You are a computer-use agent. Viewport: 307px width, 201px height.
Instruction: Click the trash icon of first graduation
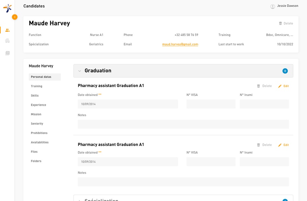pyautogui.click(x=258, y=86)
